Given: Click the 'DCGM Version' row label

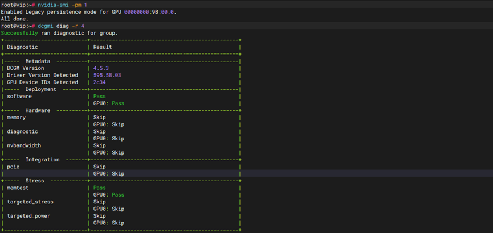Looking at the screenshot, I should coord(26,68).
